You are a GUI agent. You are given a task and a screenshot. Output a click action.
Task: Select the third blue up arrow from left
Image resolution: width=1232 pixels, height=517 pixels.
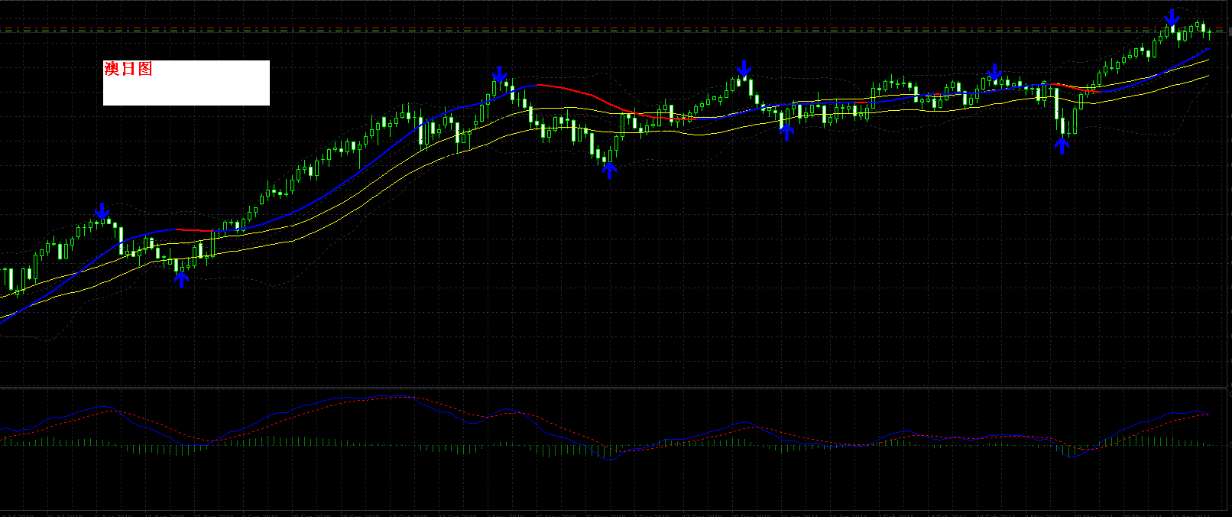(x=786, y=132)
